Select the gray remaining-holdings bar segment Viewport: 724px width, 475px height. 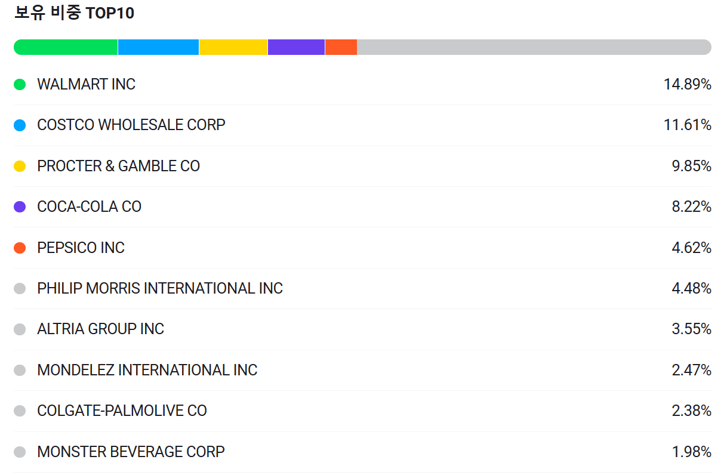coord(534,47)
